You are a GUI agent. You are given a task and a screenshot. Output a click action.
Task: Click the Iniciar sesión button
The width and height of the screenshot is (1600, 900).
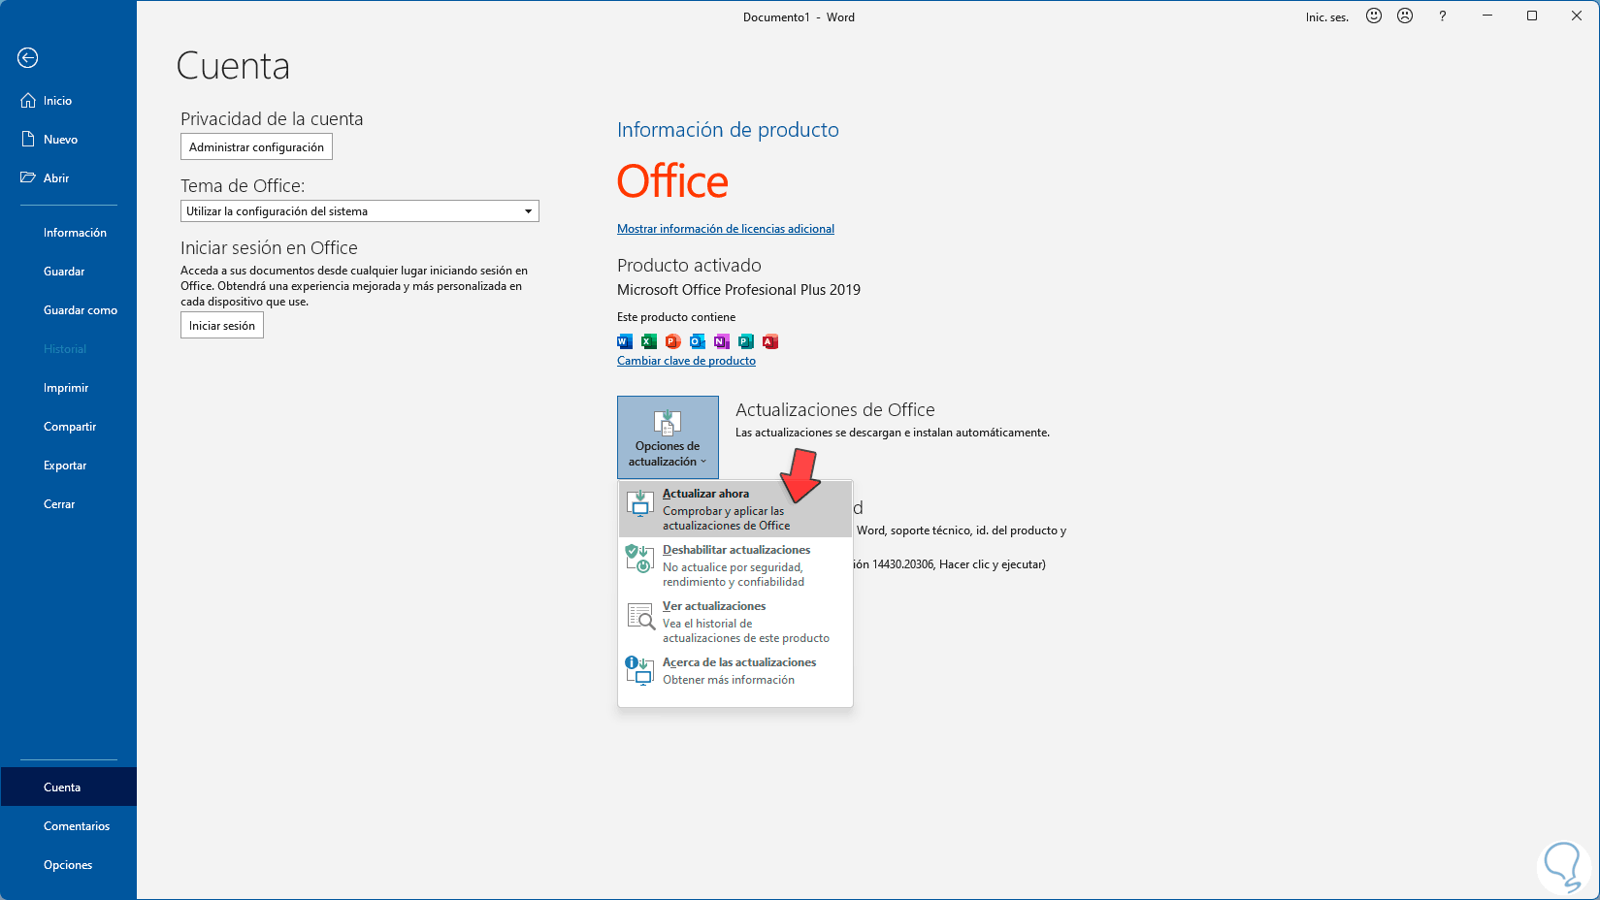tap(222, 326)
